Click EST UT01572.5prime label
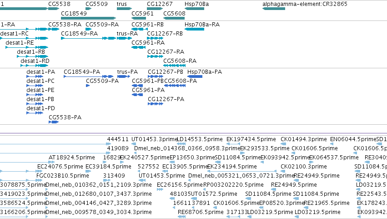 pos(214,194)
